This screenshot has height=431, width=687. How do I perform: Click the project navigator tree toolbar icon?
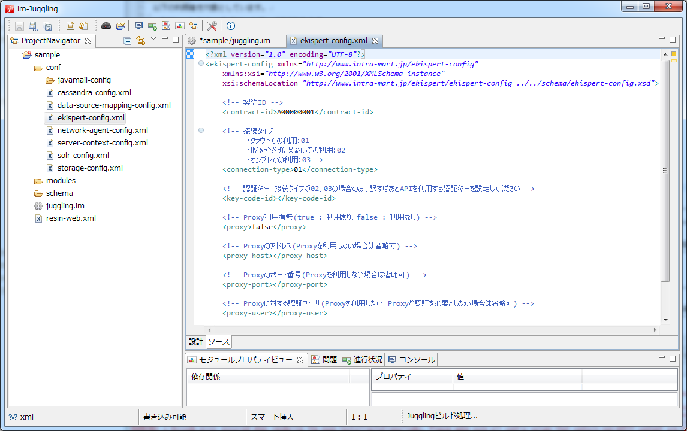(194, 26)
